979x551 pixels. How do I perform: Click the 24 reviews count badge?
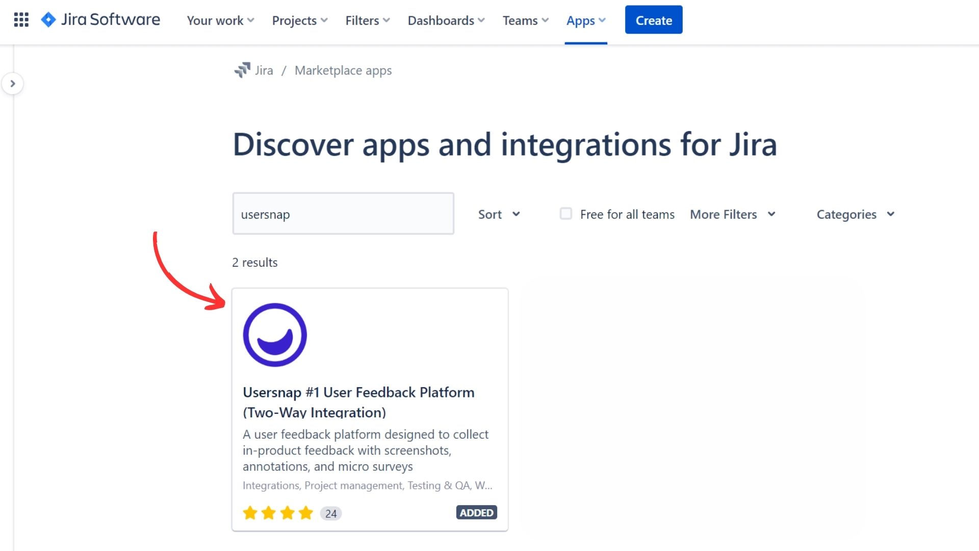click(x=331, y=513)
